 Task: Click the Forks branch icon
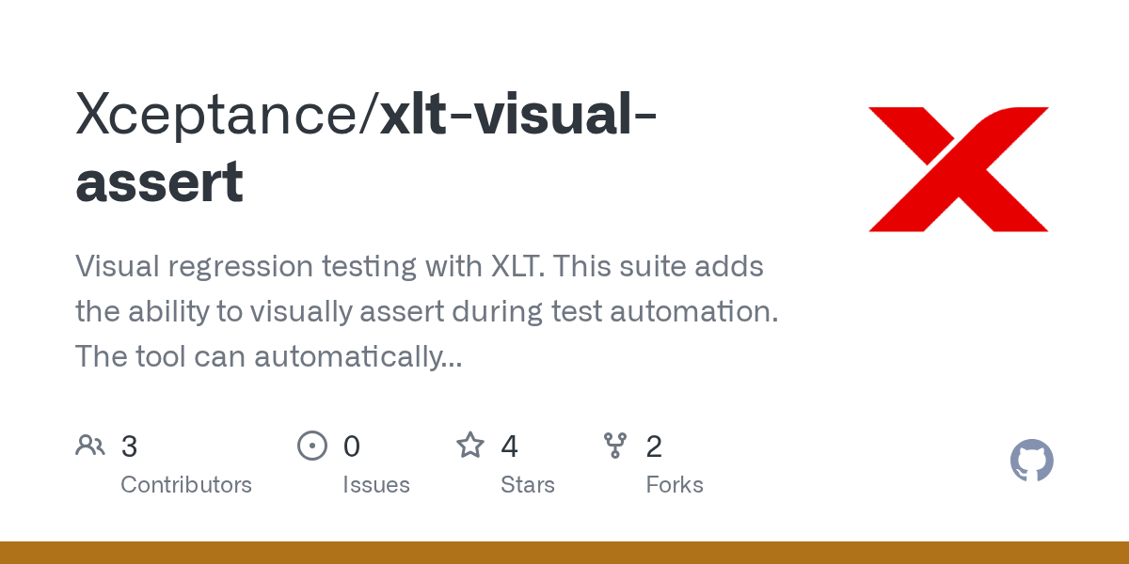click(x=615, y=446)
